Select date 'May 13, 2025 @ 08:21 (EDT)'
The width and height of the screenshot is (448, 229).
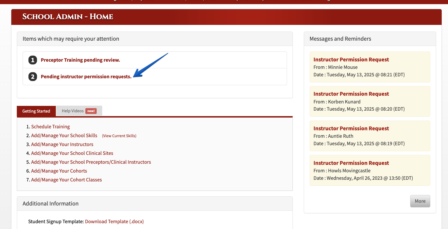376,75
